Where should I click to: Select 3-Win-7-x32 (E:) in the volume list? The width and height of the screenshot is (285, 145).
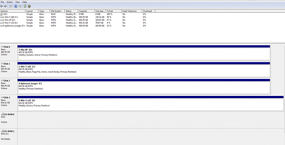point(10,23)
